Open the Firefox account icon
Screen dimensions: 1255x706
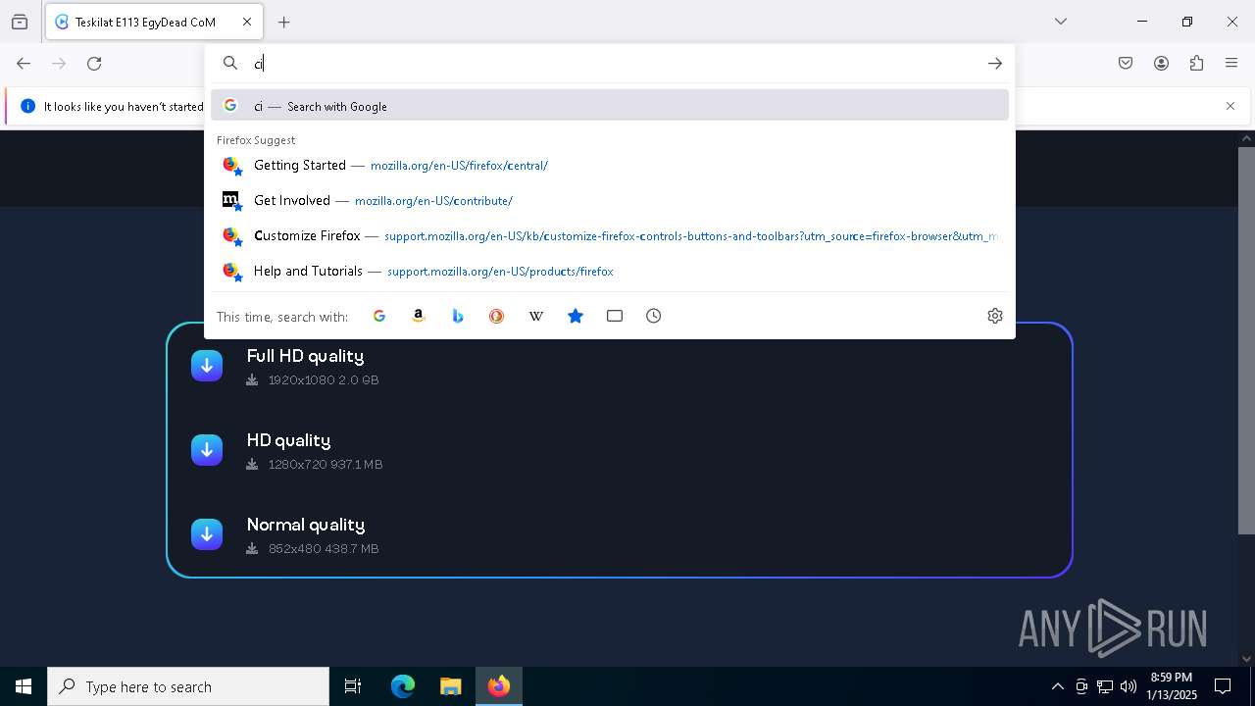point(1161,63)
